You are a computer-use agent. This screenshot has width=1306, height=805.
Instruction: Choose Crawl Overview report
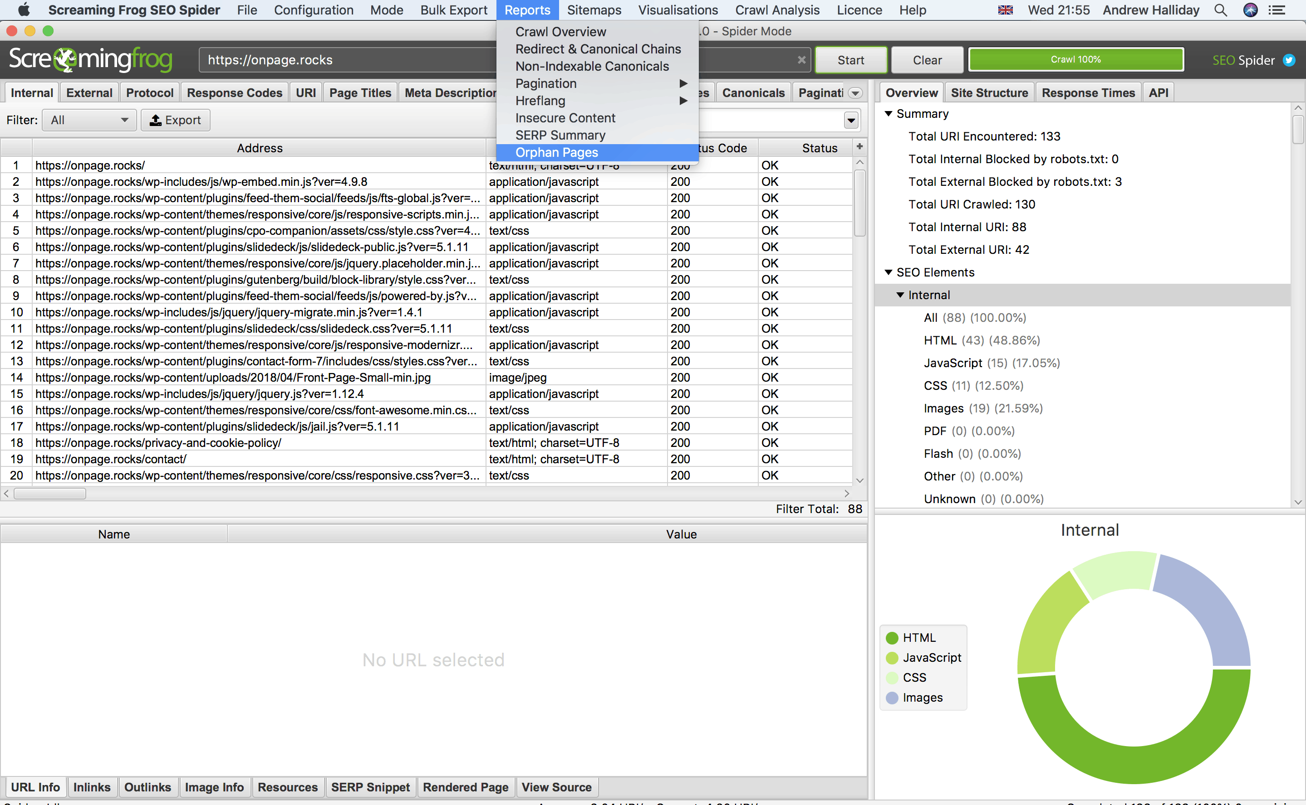tap(597, 32)
